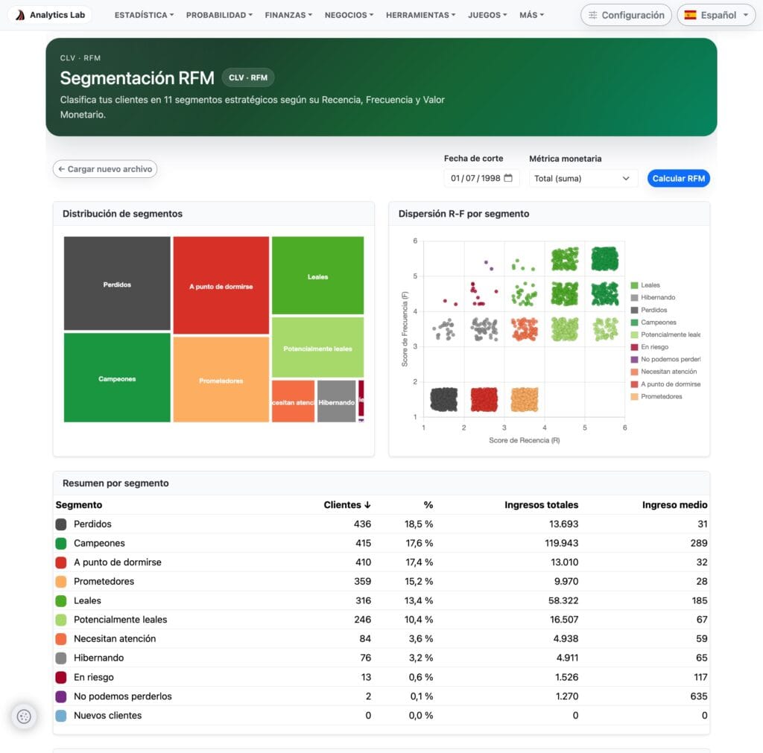
Task: Toggle En riesgo in the scatter legend
Action: coord(649,347)
